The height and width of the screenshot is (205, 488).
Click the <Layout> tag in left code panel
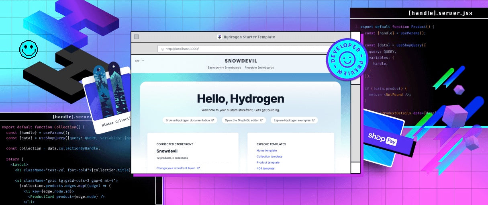19,164
